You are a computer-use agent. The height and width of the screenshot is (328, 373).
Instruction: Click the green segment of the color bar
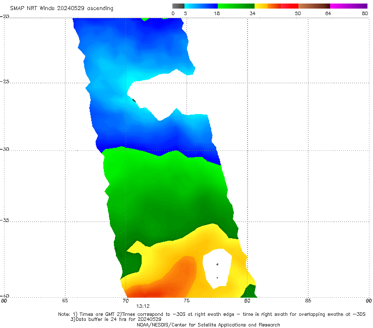(x=236, y=6)
